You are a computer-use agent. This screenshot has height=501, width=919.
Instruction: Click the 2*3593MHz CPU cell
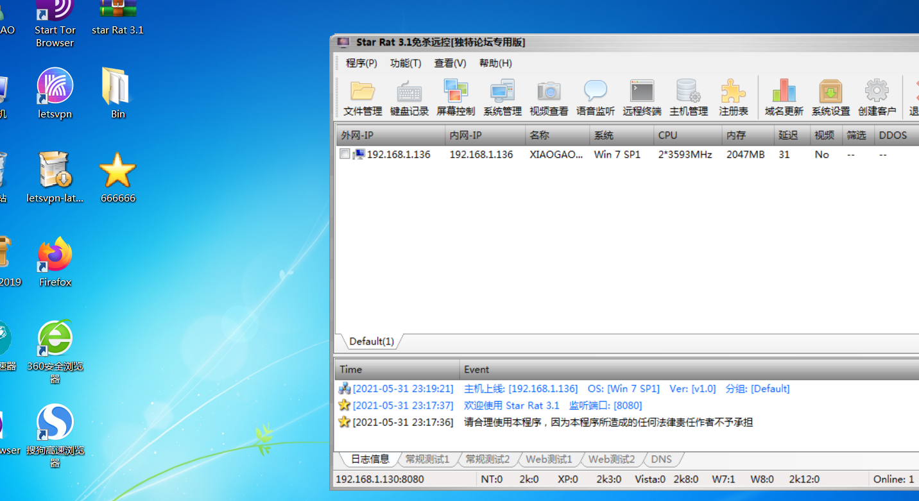[x=685, y=155]
